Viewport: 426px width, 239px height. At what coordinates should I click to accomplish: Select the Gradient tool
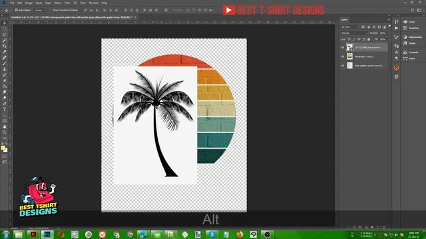tap(5, 86)
